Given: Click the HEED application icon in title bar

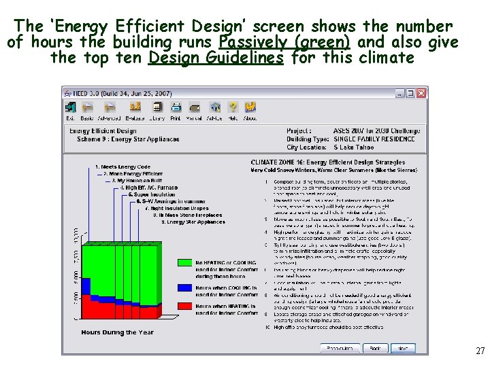Looking at the screenshot, I should (67, 93).
